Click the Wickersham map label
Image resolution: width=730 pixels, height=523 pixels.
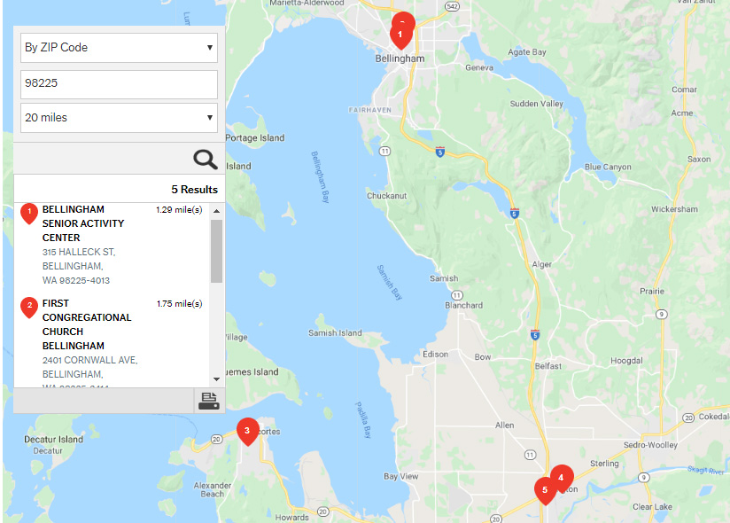pyautogui.click(x=674, y=209)
